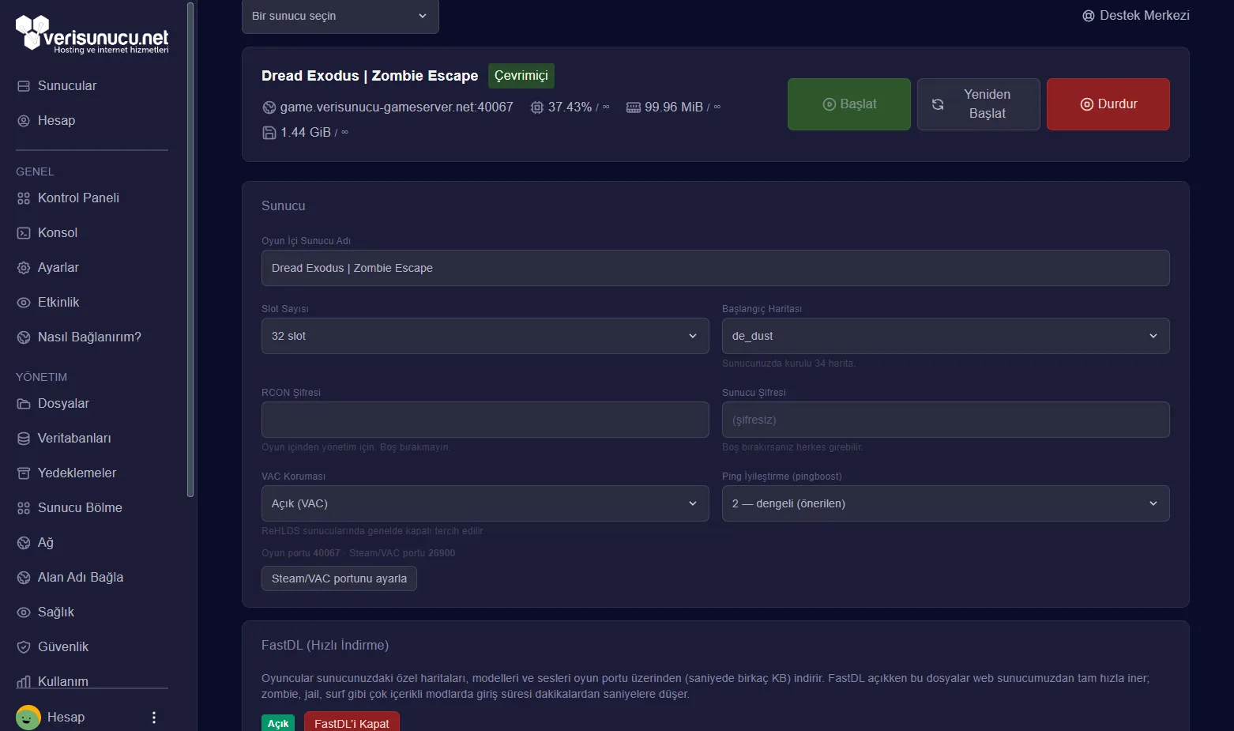Click the Kontrol Paneli grid icon
This screenshot has width=1234, height=731.
tap(24, 198)
